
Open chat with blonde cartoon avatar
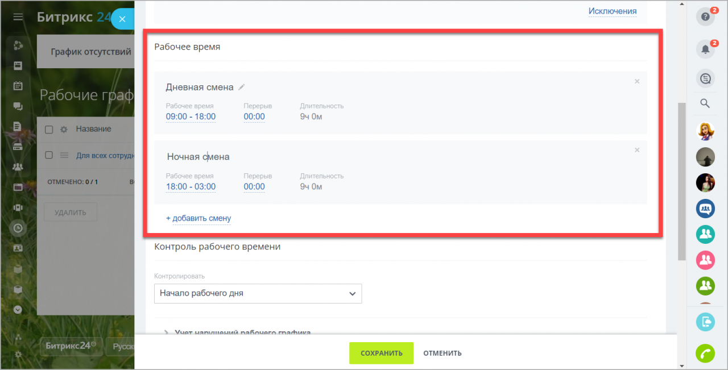(x=705, y=131)
